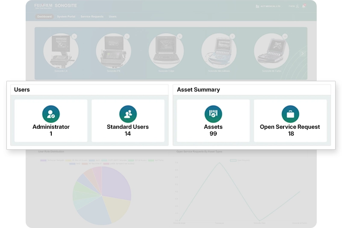The width and height of the screenshot is (342, 228).
Task: Click the Open Service Request card label
Action: click(290, 127)
